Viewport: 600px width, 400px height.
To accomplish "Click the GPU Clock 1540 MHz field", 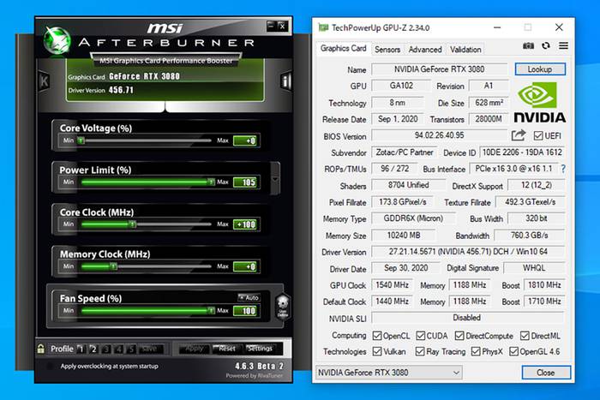I will pyautogui.click(x=392, y=285).
